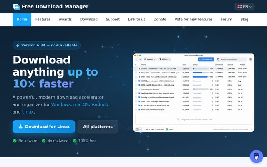Click the green checkmark beside 100% free

pos(75,141)
